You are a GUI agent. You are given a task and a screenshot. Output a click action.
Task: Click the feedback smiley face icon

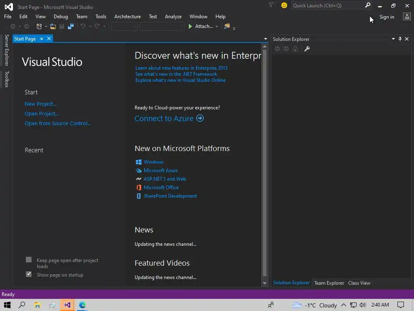(284, 5)
